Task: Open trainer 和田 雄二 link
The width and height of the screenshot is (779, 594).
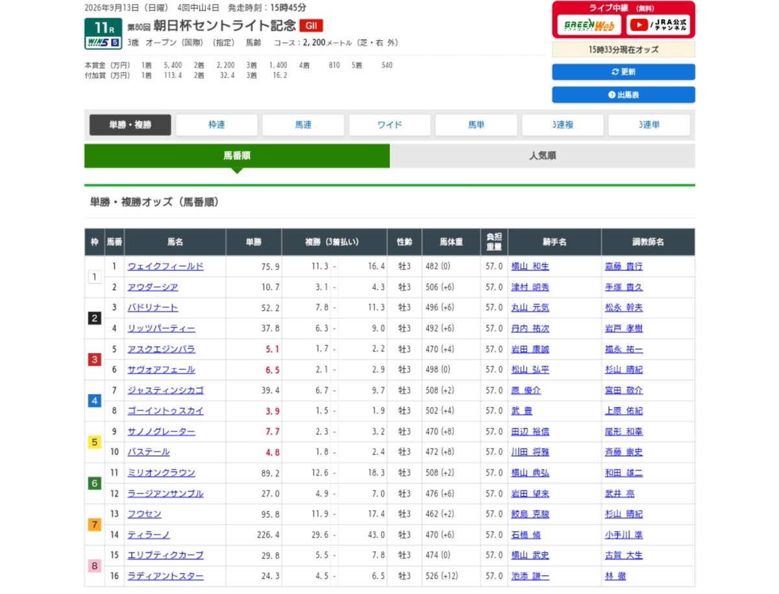Action: coord(624,473)
